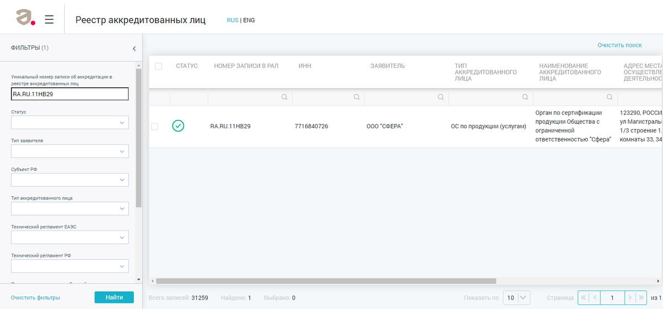Click the Реестр аккредитованных лиц title

click(x=140, y=20)
